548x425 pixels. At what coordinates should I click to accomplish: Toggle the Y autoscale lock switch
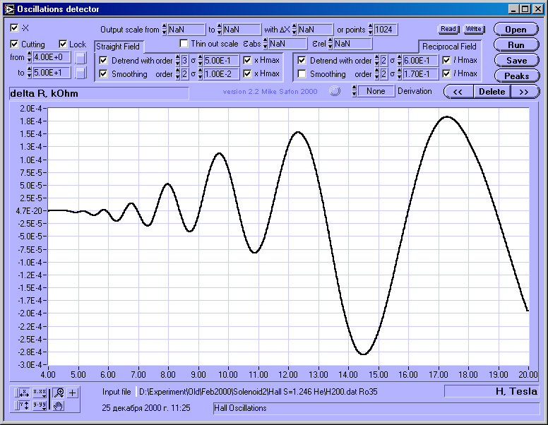pyautogui.click(x=16, y=405)
